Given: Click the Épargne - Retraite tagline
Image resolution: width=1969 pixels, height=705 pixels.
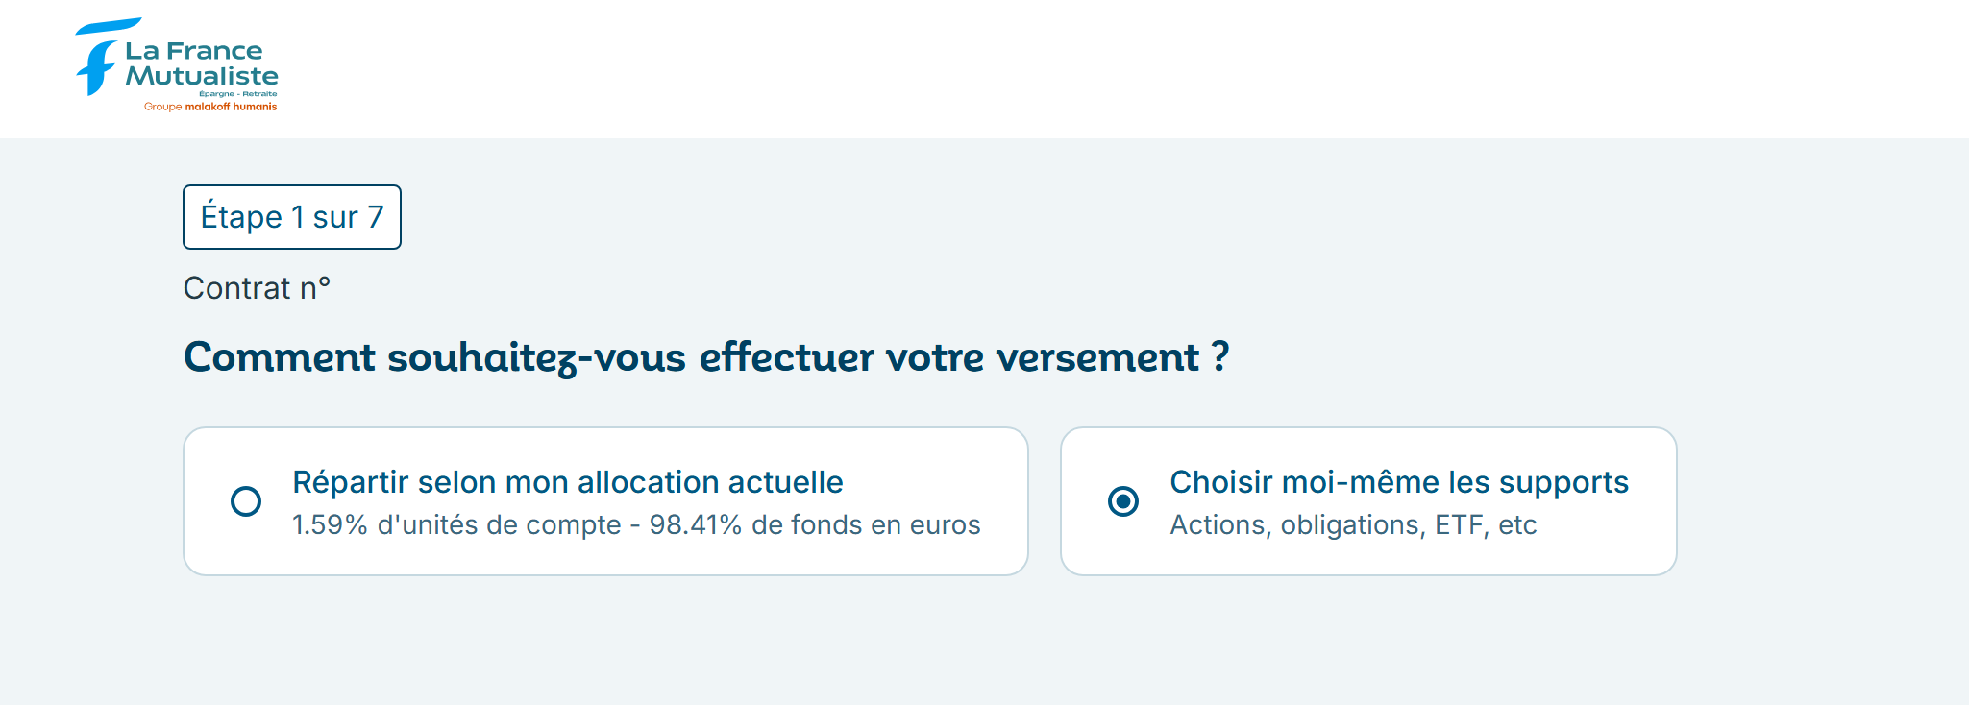Looking at the screenshot, I should pyautogui.click(x=235, y=93).
